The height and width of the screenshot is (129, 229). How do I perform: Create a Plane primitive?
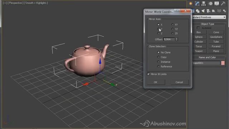(216, 51)
